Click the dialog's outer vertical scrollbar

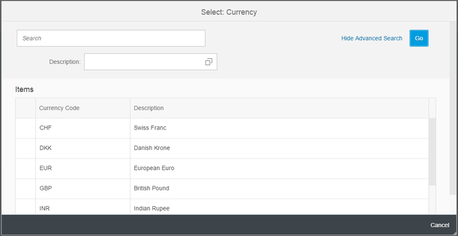click(454, 108)
